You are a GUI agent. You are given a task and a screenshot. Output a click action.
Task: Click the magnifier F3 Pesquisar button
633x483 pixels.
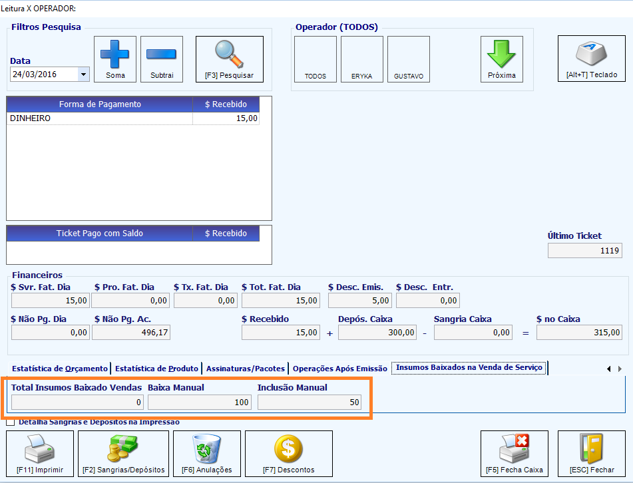click(x=229, y=59)
